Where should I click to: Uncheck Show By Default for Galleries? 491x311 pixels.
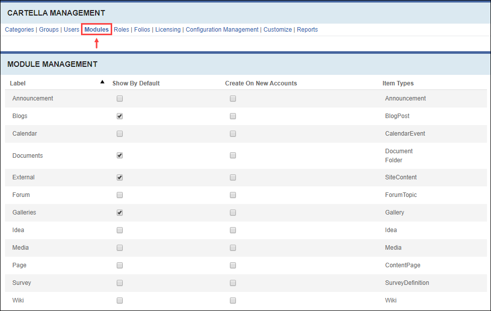[120, 213]
